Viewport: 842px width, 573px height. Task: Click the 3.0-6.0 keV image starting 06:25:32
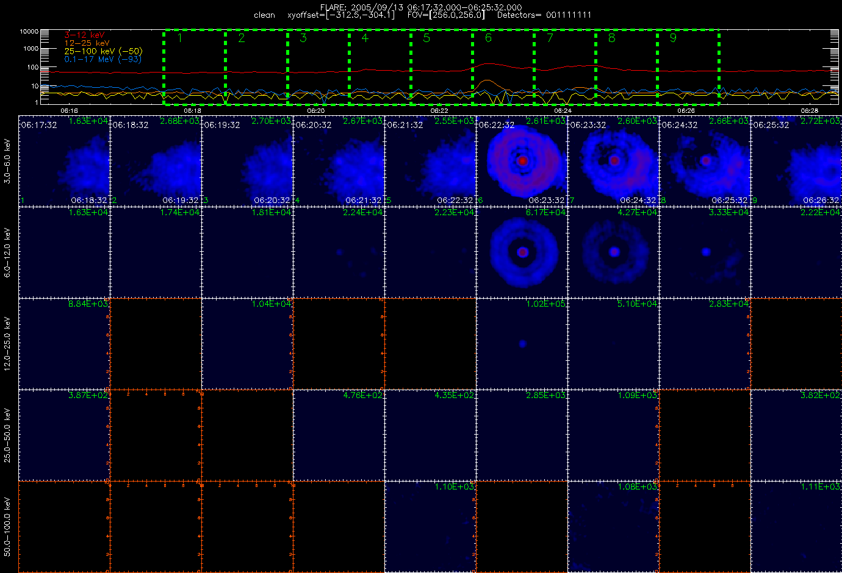796,160
